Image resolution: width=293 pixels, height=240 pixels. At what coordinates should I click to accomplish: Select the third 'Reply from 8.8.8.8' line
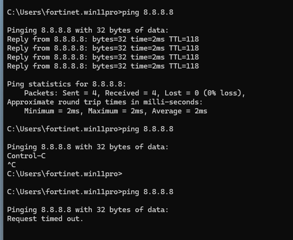(x=103, y=57)
